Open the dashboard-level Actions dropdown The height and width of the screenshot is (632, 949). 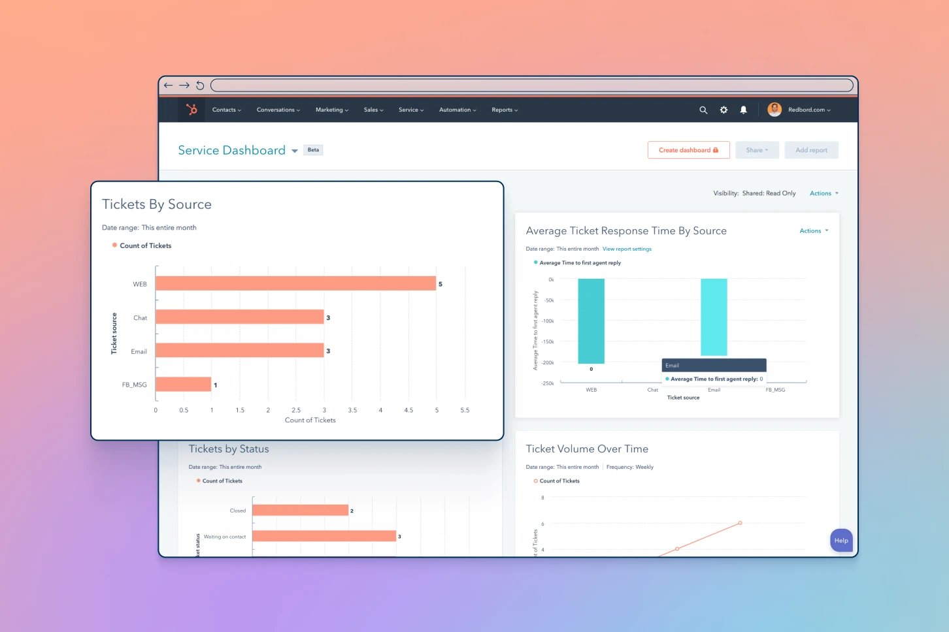click(824, 193)
